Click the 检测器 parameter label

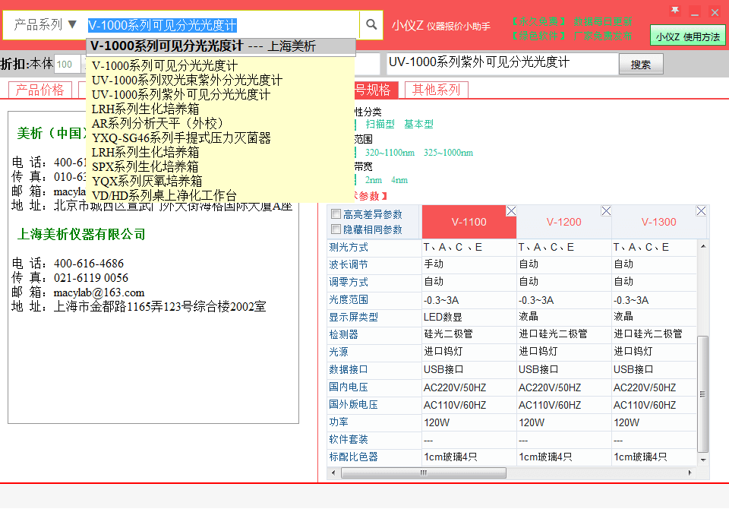(x=343, y=334)
